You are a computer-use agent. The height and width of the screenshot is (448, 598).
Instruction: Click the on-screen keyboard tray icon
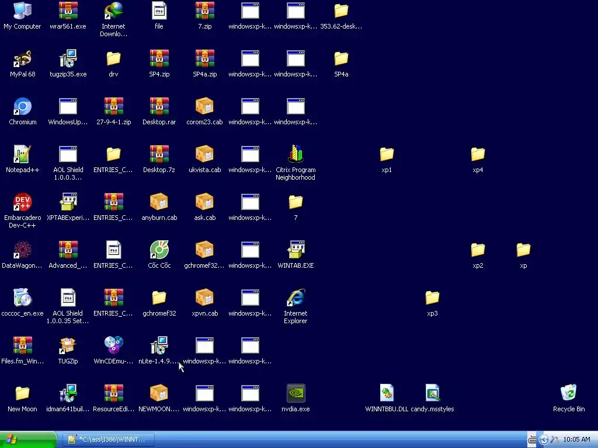click(533, 440)
